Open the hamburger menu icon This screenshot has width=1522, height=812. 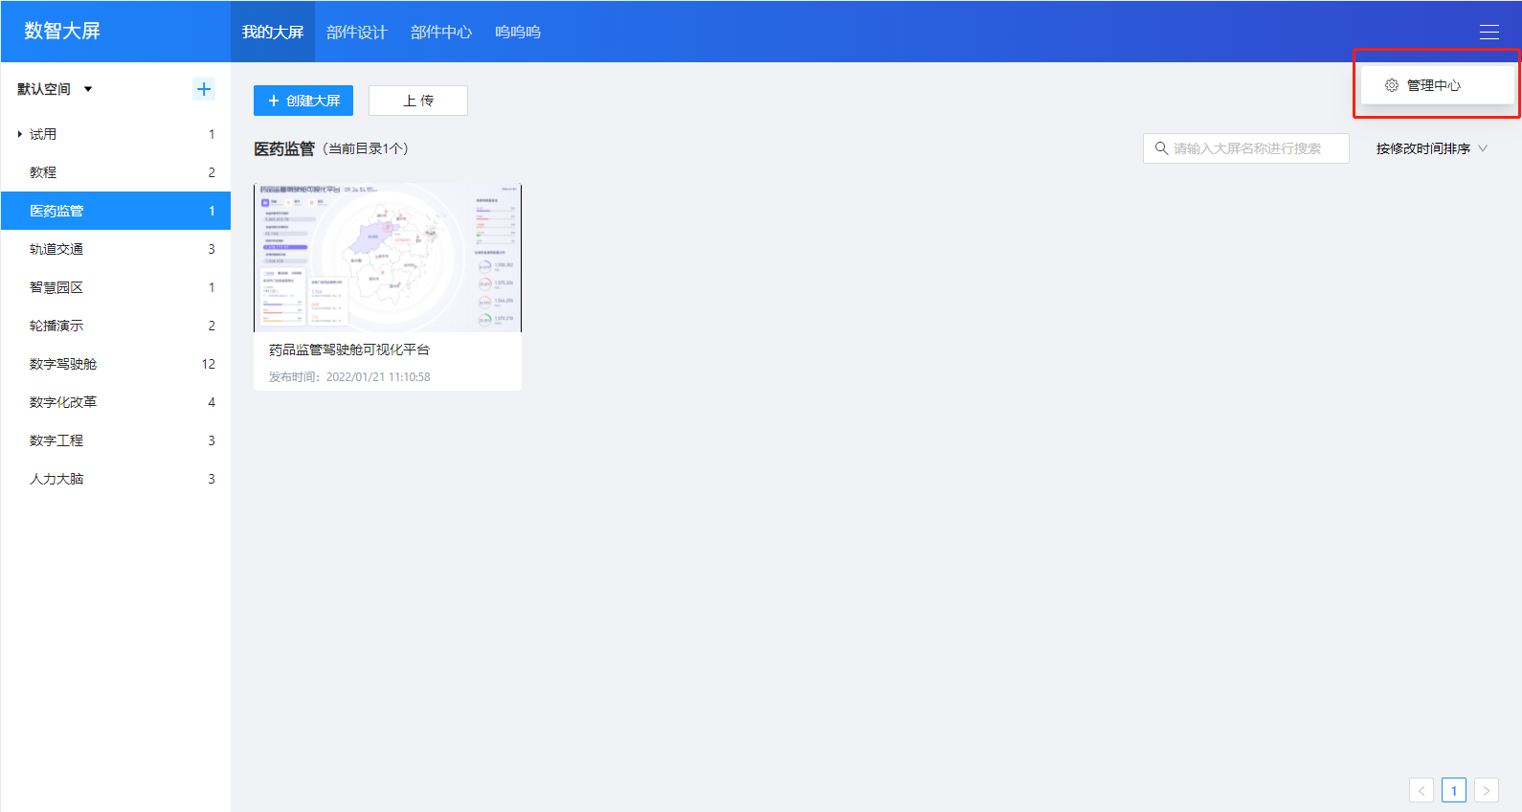tap(1488, 32)
